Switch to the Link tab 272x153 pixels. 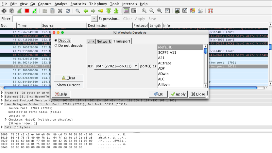(91, 41)
